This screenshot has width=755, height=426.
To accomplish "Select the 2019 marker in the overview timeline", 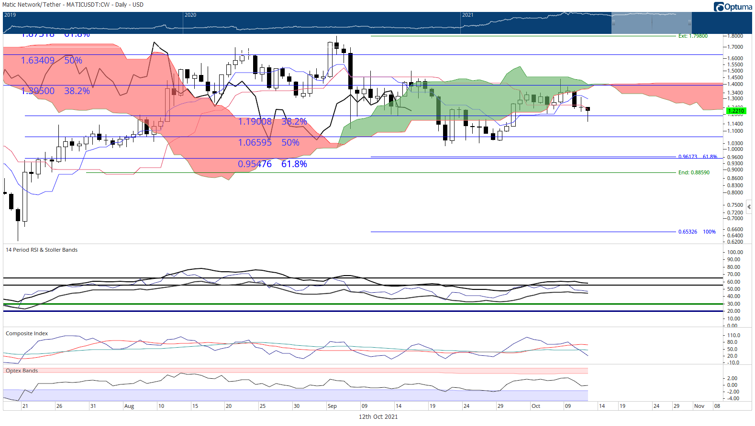I will (x=10, y=15).
